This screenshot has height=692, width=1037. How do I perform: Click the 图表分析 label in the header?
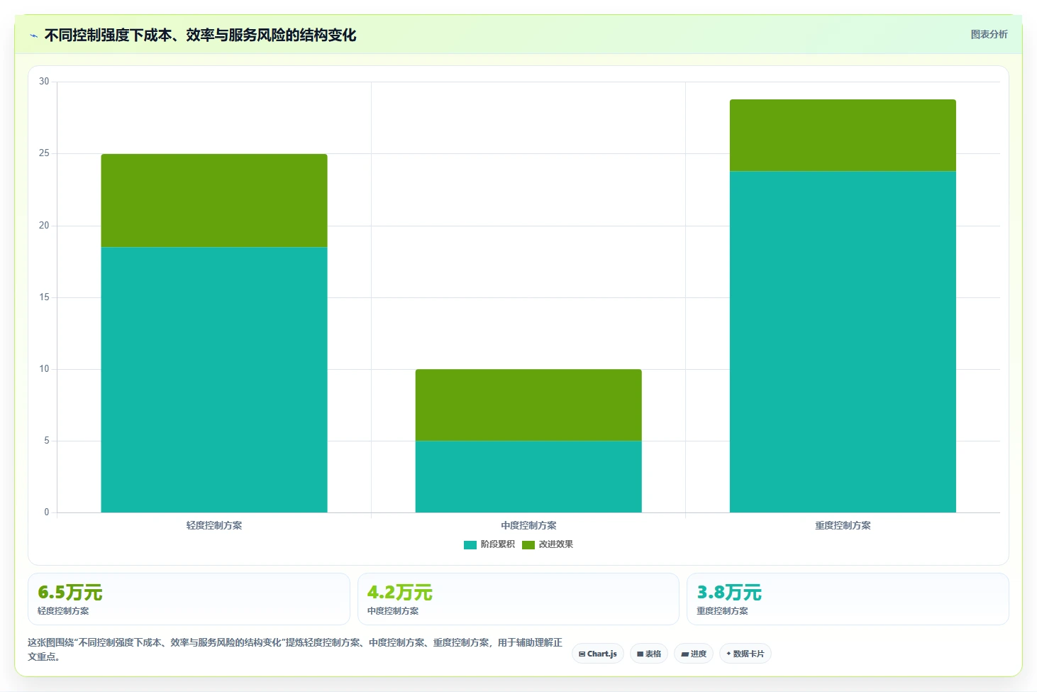(989, 34)
